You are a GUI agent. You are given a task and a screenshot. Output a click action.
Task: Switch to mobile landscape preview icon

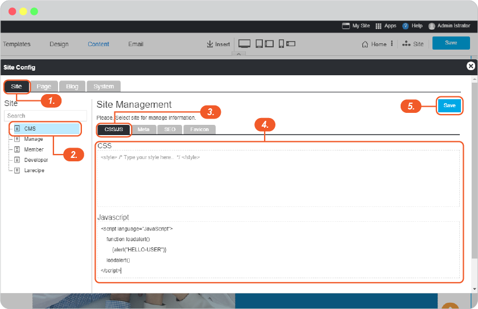pyautogui.click(x=291, y=44)
